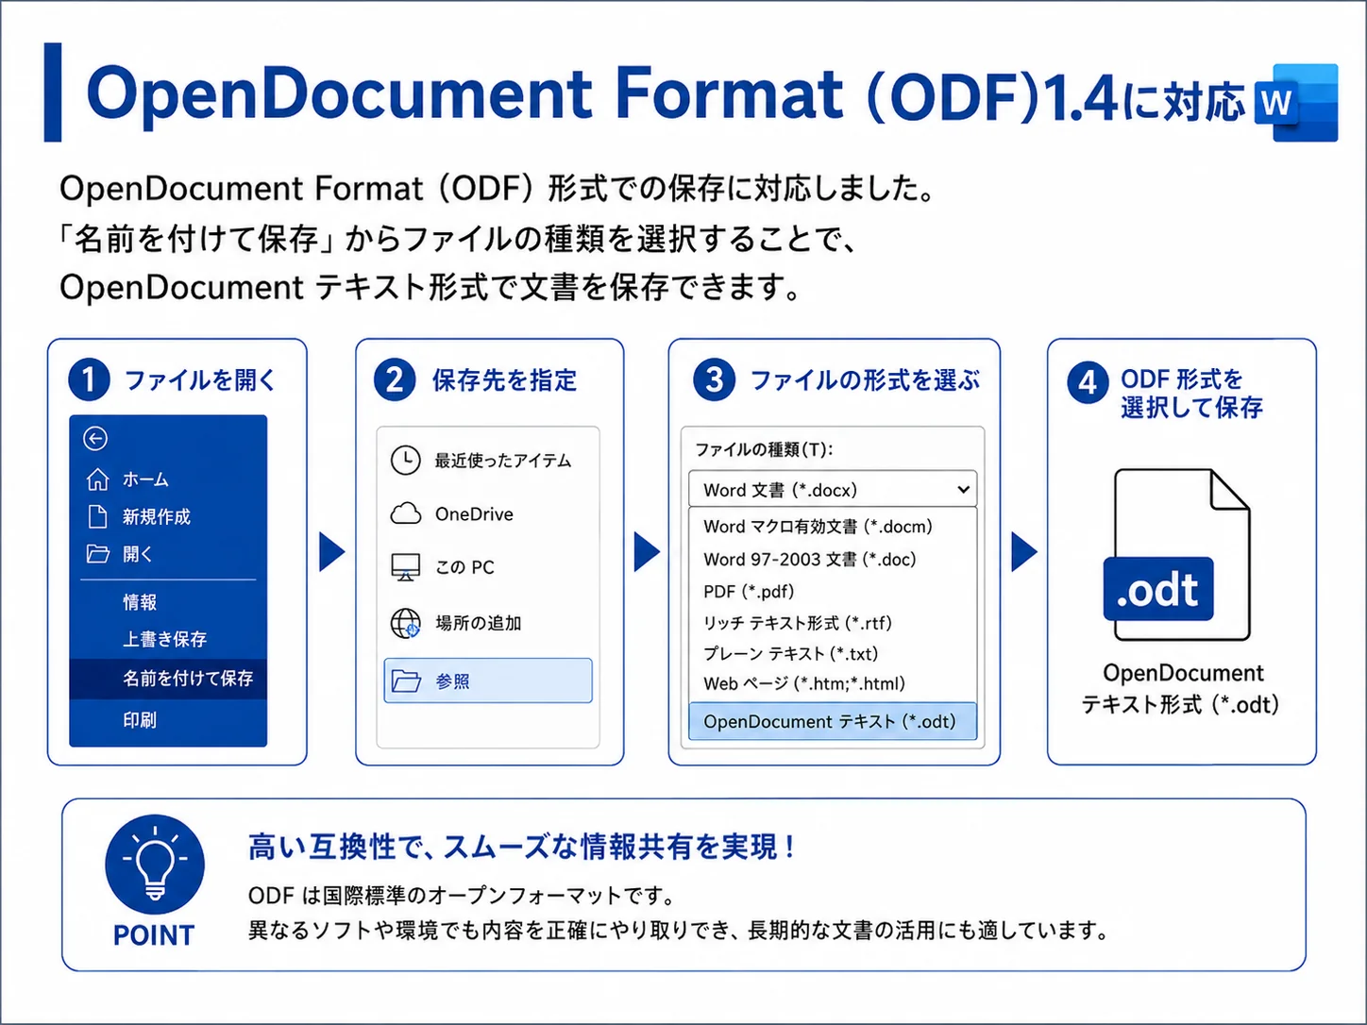Select 名前を付けて保存 menu entry
Viewport: 1367px width, 1025px height.
[168, 679]
